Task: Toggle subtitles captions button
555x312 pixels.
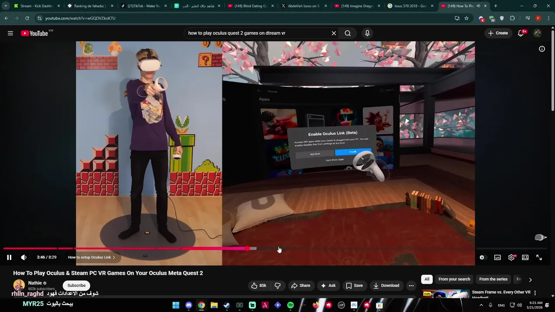Action: click(x=497, y=257)
